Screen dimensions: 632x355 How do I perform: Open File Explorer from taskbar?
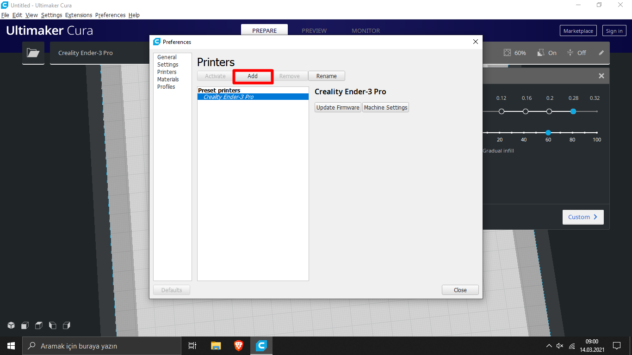pyautogui.click(x=216, y=346)
